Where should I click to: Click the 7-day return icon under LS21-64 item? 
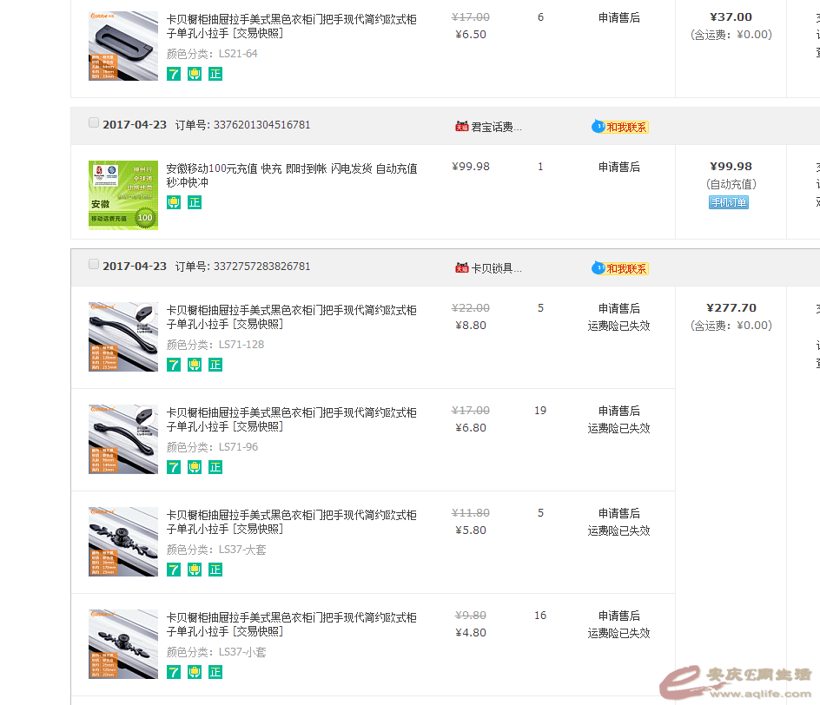174,74
